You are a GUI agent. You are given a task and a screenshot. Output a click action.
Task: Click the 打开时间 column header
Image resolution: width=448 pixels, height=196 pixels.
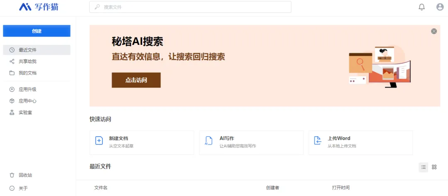[341, 188]
